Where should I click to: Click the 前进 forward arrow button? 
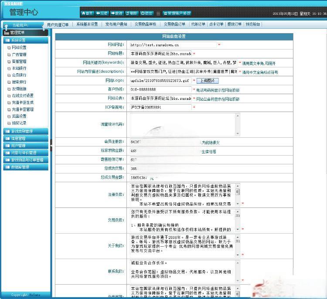(x=116, y=13)
